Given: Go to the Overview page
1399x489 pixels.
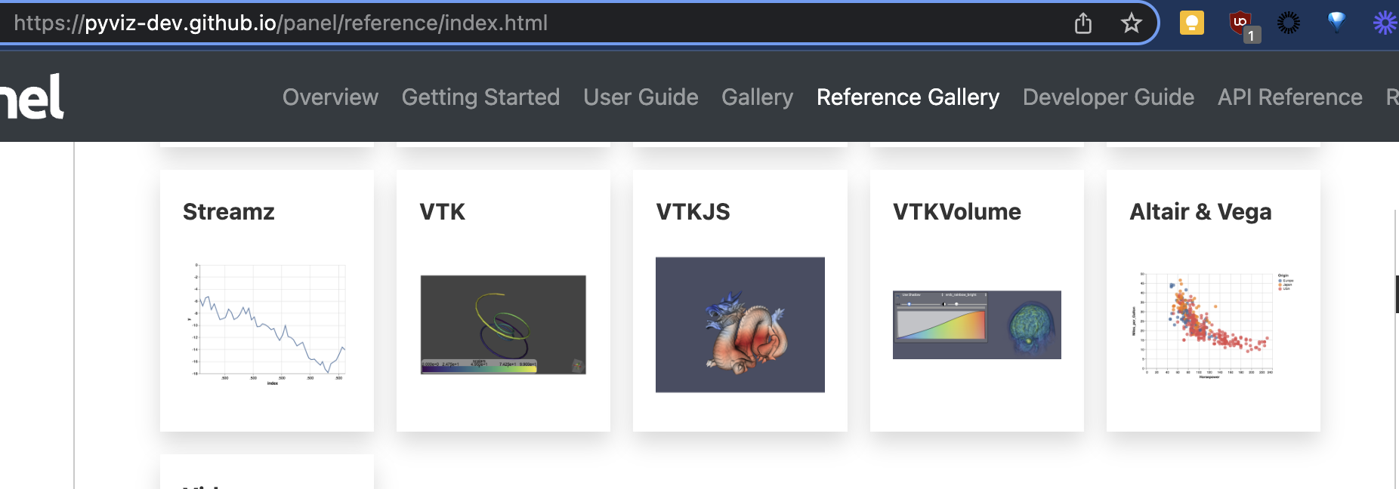Looking at the screenshot, I should [x=330, y=97].
